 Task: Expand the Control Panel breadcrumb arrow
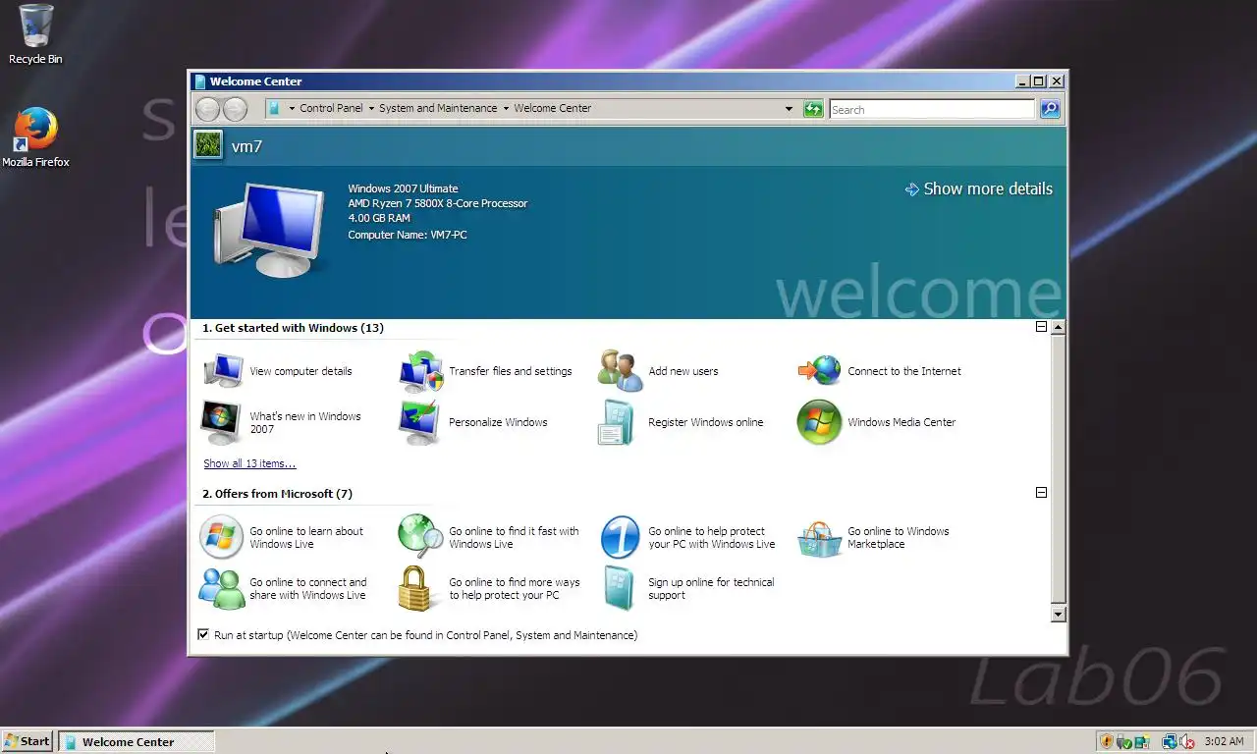pos(371,108)
